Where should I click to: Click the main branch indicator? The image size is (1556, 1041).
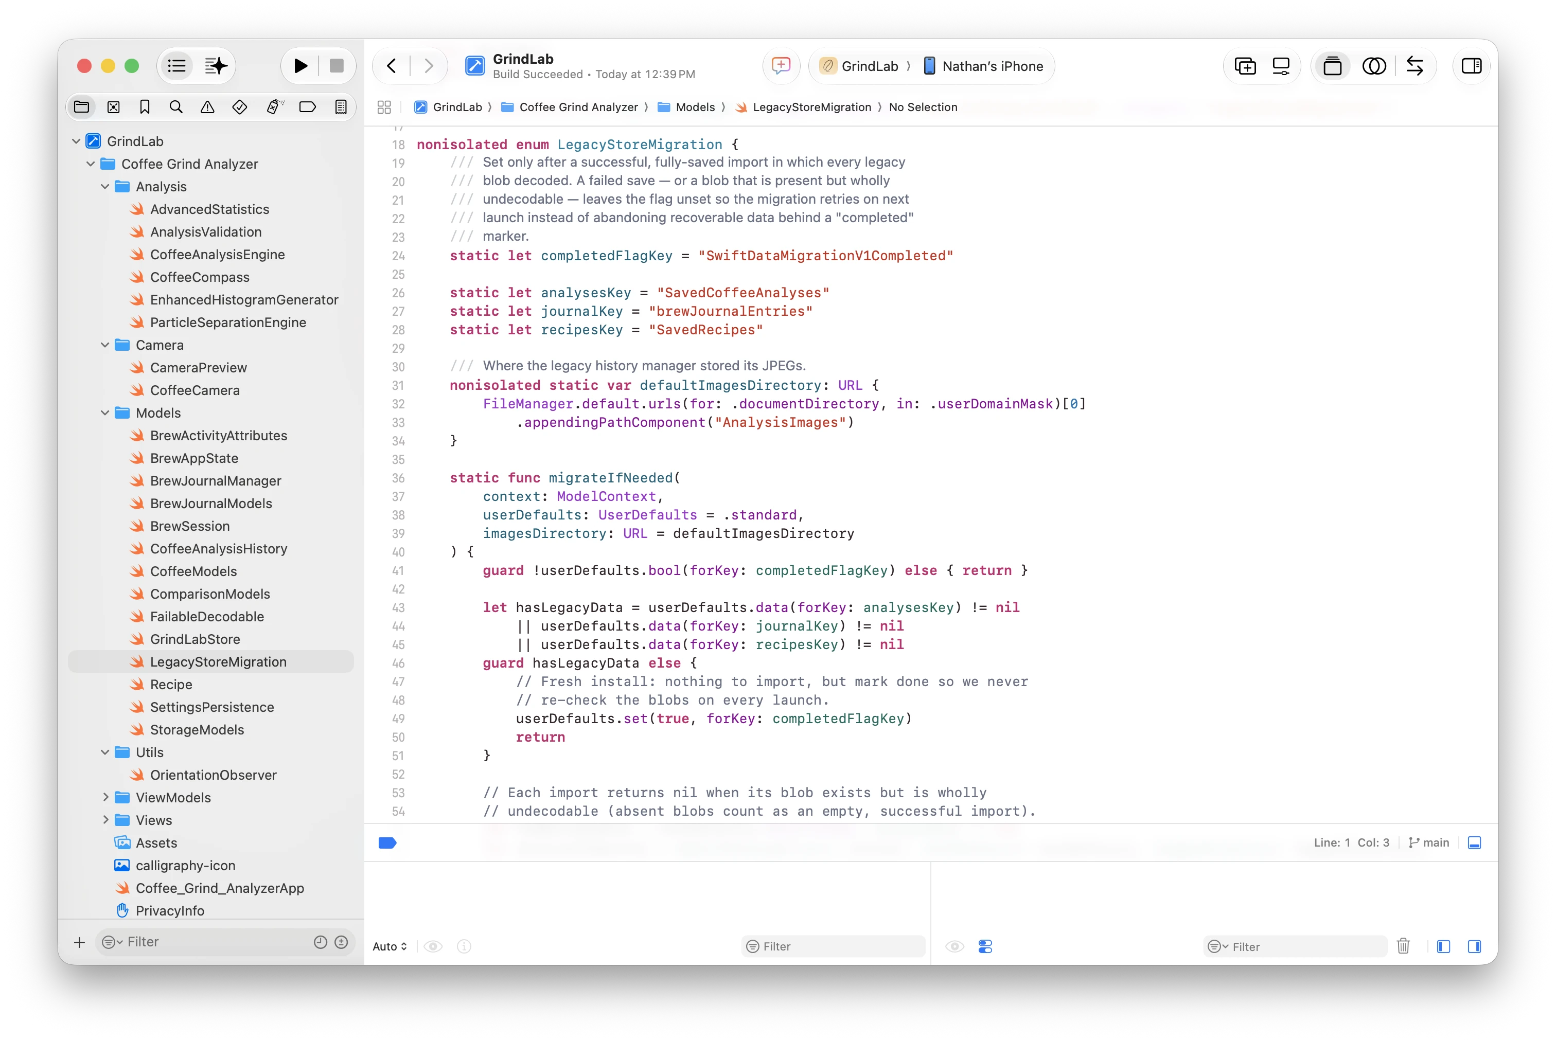pos(1428,842)
